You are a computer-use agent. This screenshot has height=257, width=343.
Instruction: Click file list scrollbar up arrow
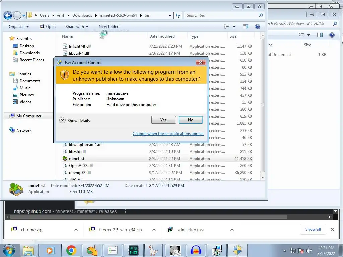pyautogui.click(x=263, y=35)
